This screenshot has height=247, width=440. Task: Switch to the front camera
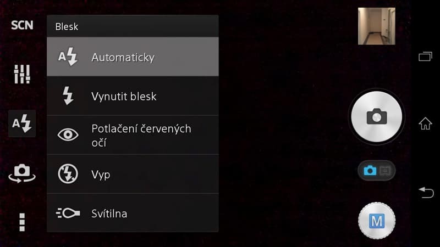22,173
